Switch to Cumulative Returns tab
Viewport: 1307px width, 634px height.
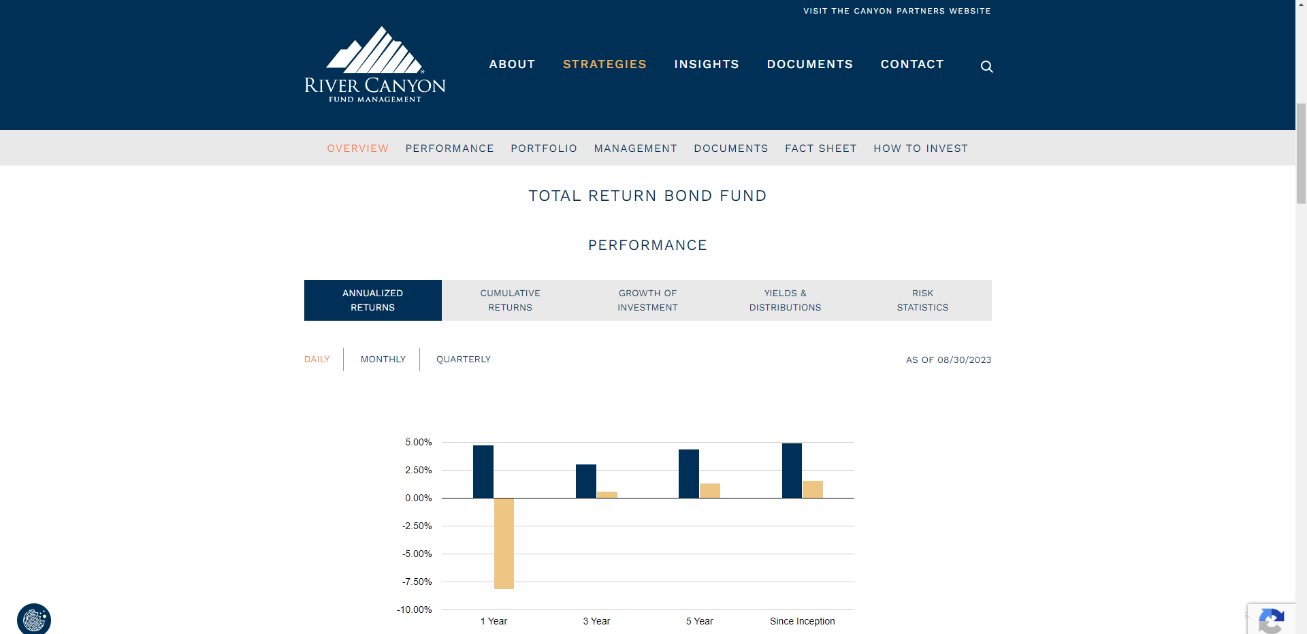[x=510, y=300]
